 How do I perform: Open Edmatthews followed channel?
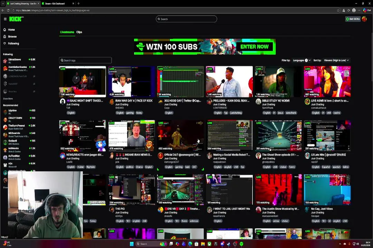(x=19, y=61)
